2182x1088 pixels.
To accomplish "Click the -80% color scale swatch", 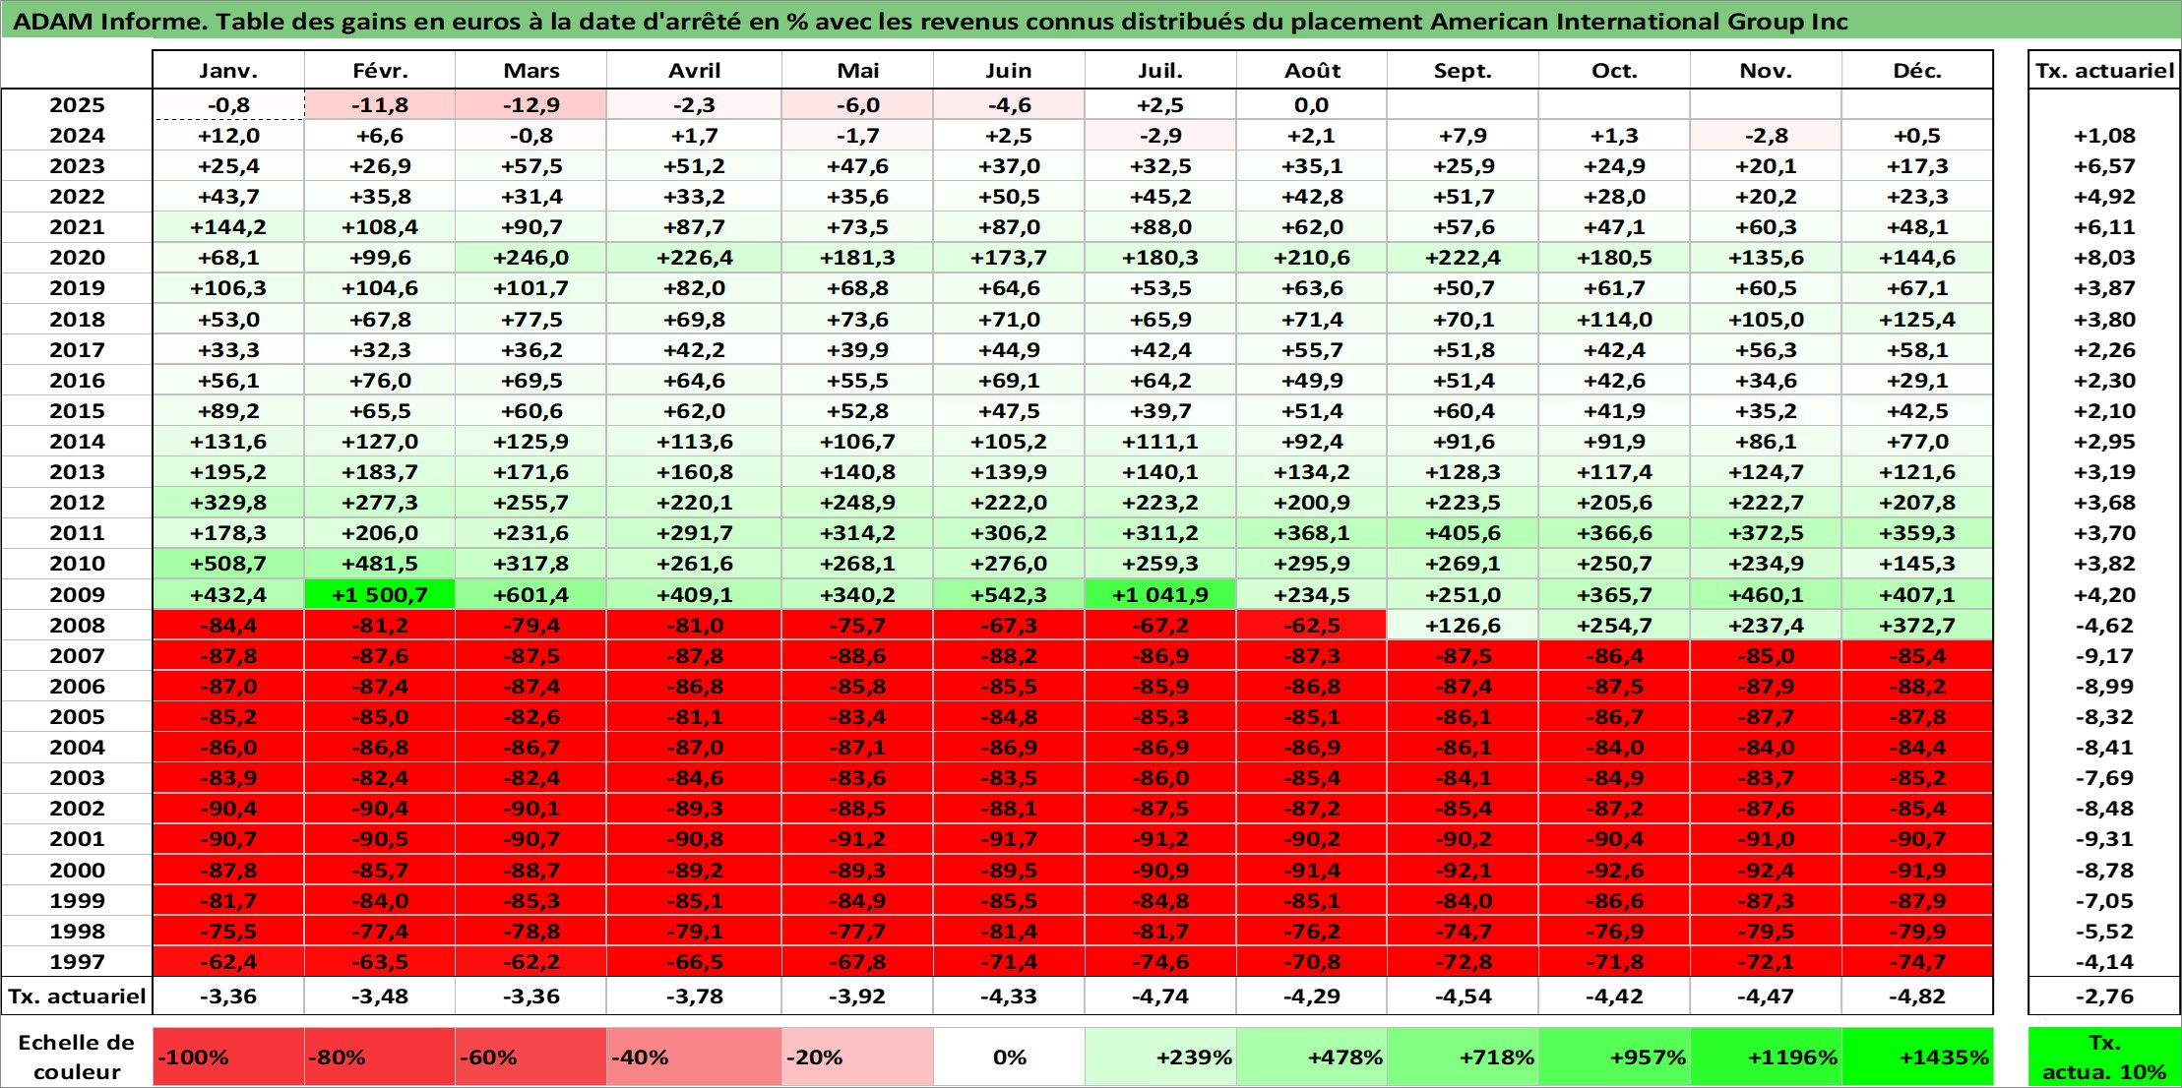I will [380, 1058].
